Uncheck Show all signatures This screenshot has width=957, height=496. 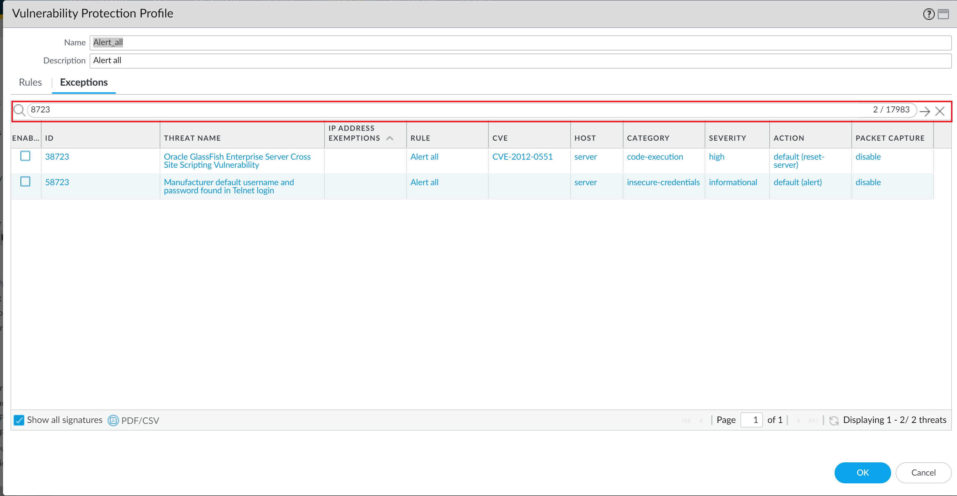pyautogui.click(x=19, y=420)
